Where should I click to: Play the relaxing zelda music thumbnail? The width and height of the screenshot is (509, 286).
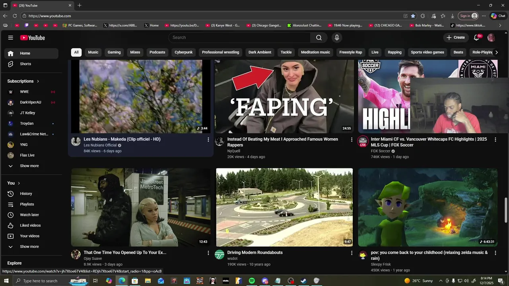point(428,207)
